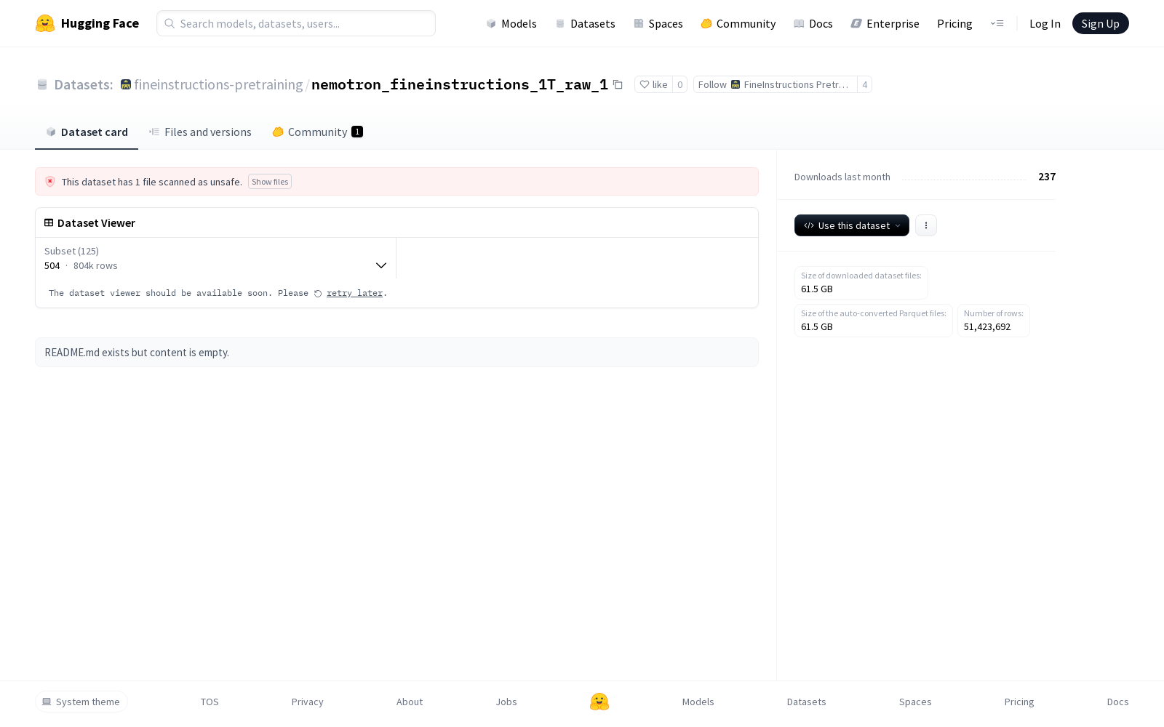Viewport: 1164px width, 727px height.
Task: Click the 237 downloads value
Action: tap(1047, 177)
